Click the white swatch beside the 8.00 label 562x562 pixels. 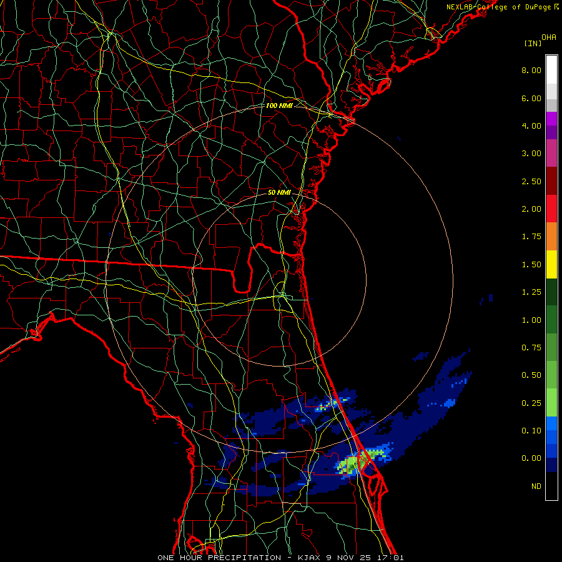tap(551, 70)
